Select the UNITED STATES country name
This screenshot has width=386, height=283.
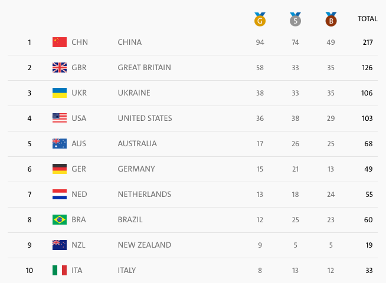click(x=145, y=118)
